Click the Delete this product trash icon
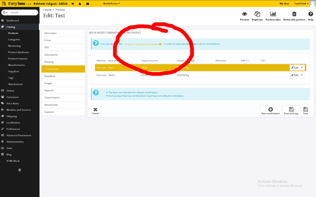Viewport: 316px width, 197px height. click(294, 14)
